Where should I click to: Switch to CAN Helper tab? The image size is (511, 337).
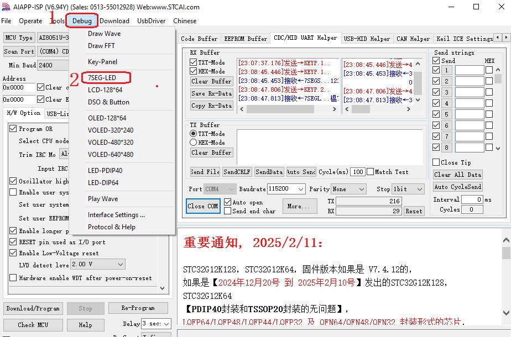tap(413, 39)
